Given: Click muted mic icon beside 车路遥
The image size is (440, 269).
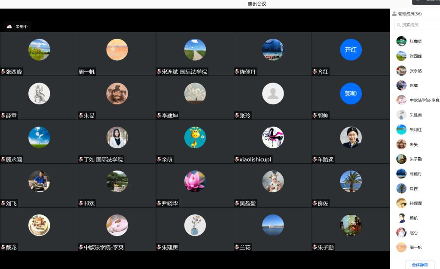Looking at the screenshot, I should tap(315, 159).
